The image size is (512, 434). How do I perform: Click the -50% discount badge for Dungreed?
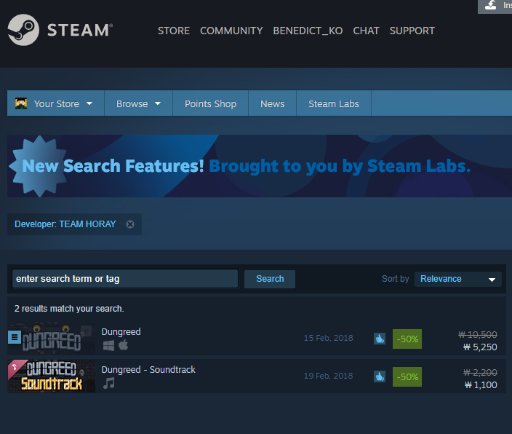pos(407,339)
